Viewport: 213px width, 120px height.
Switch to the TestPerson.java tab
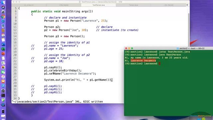[99, 5]
